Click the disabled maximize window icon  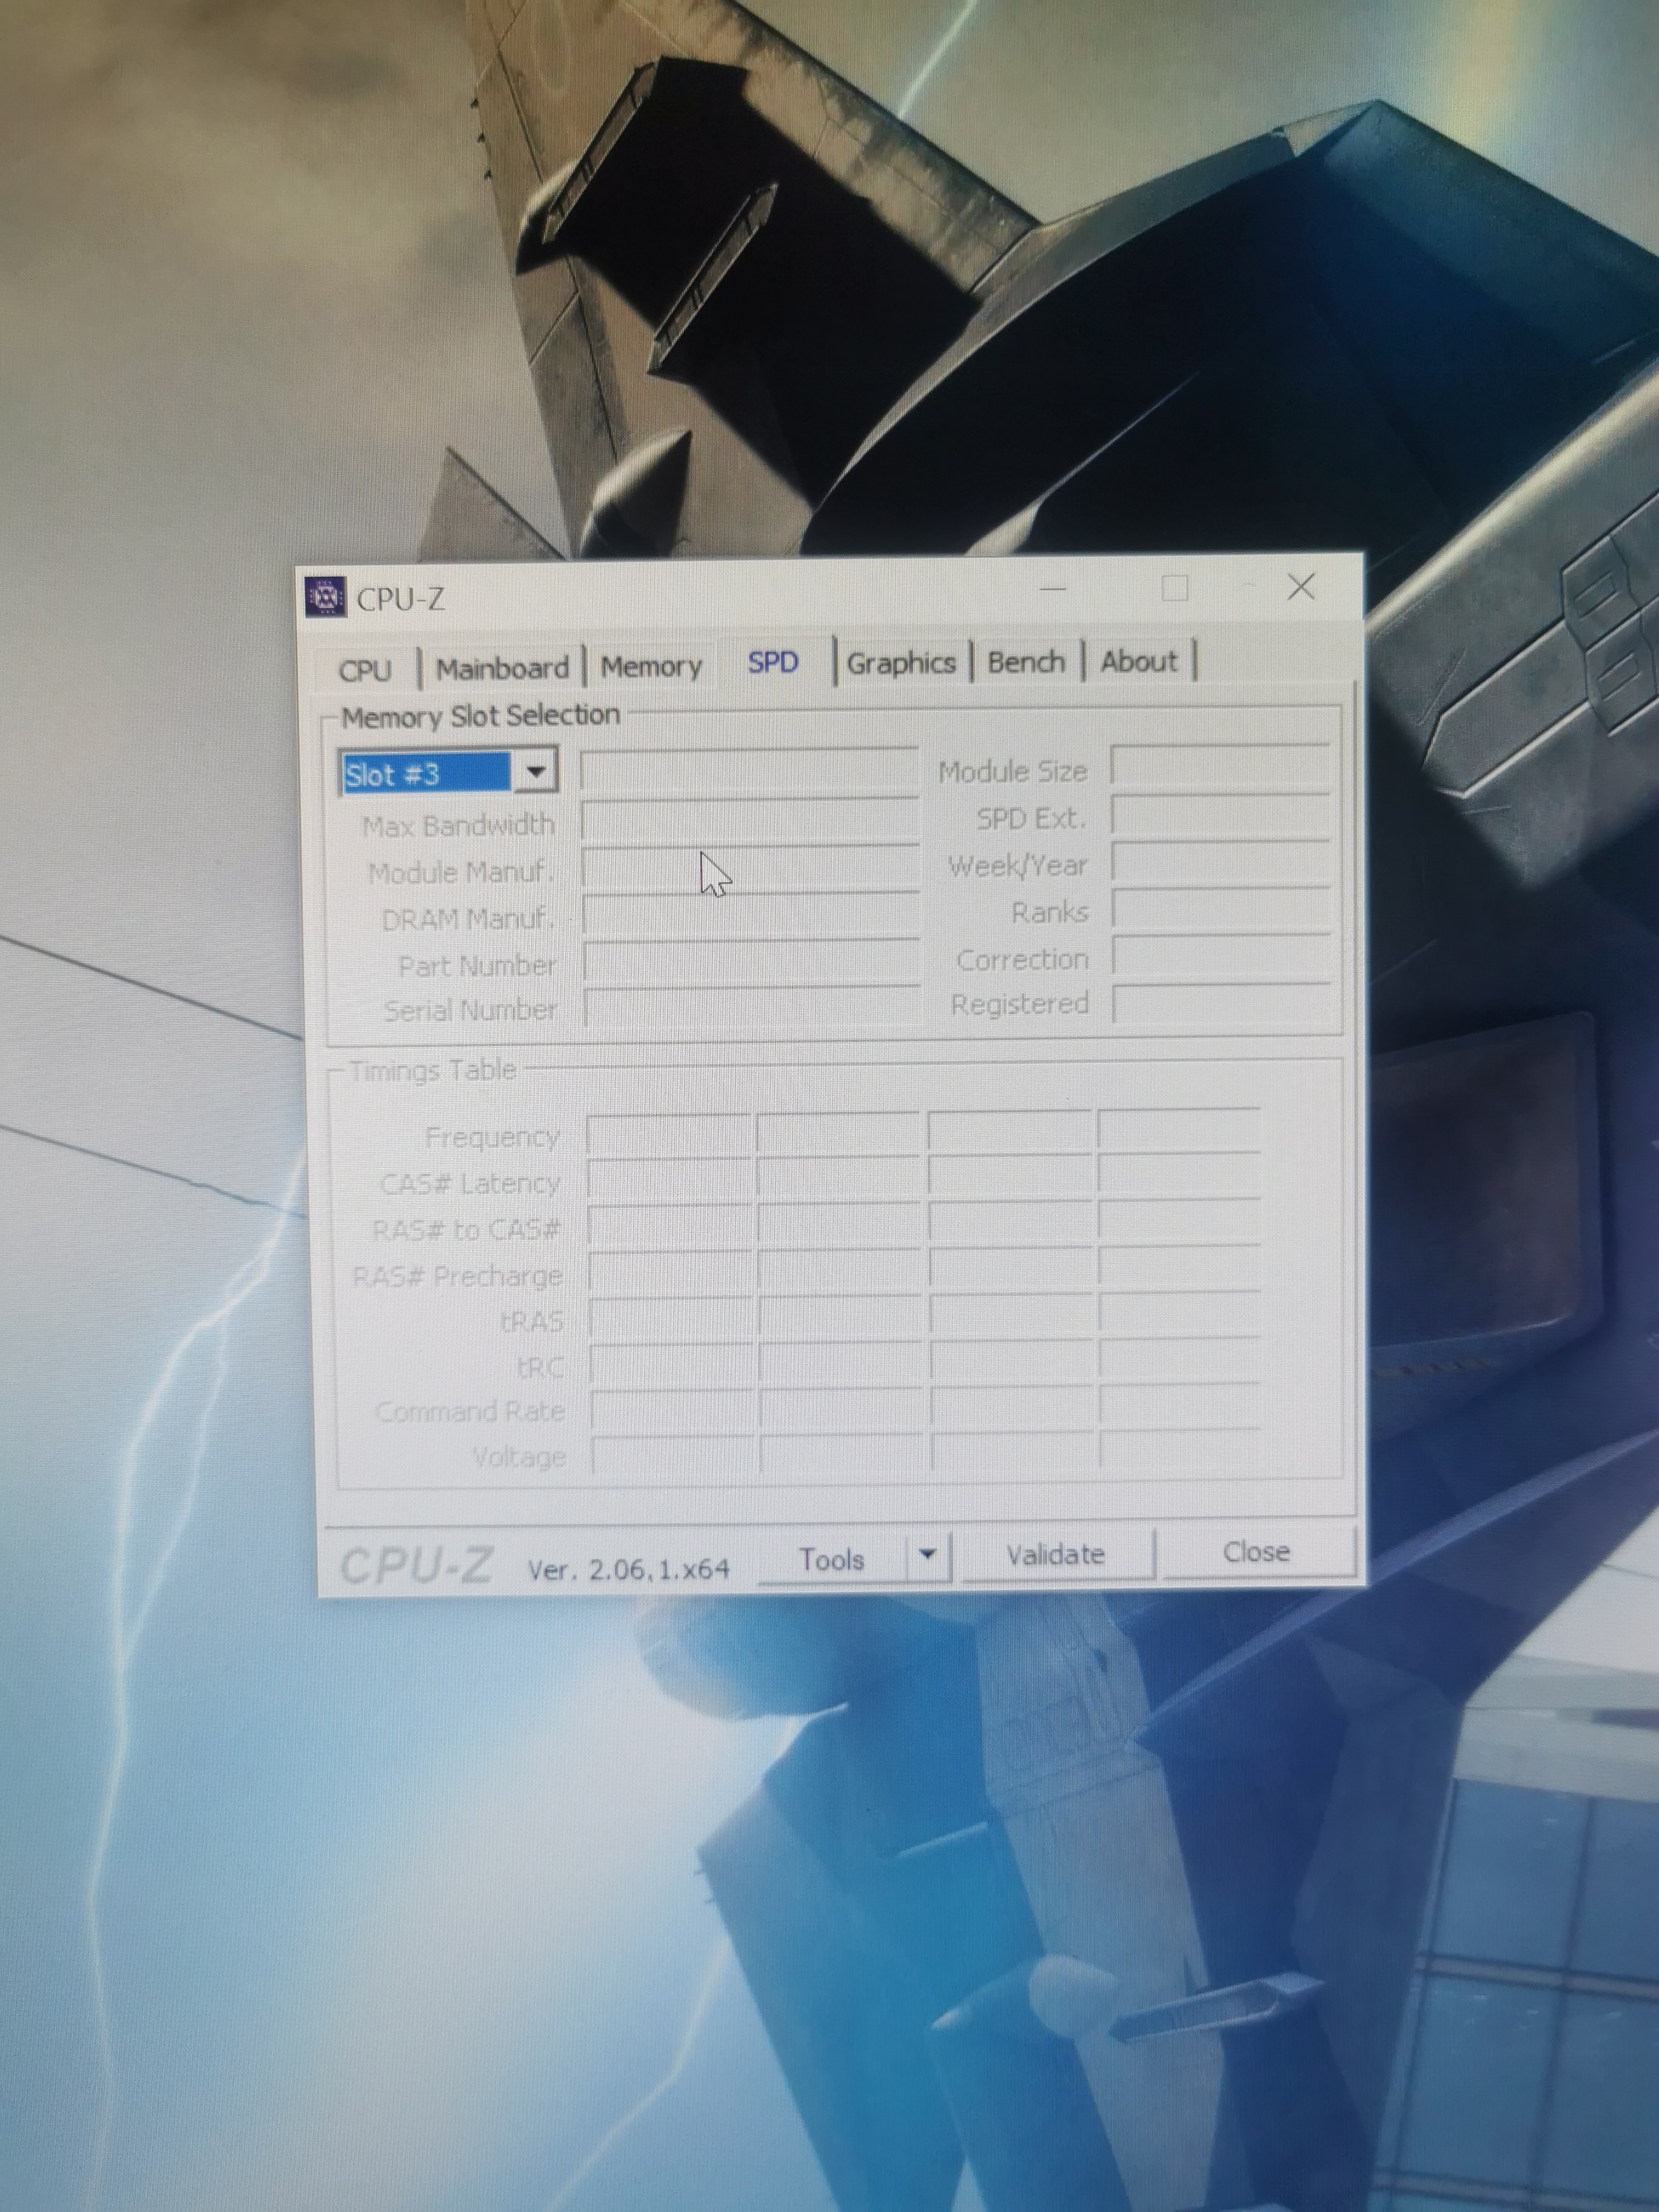click(x=1175, y=588)
